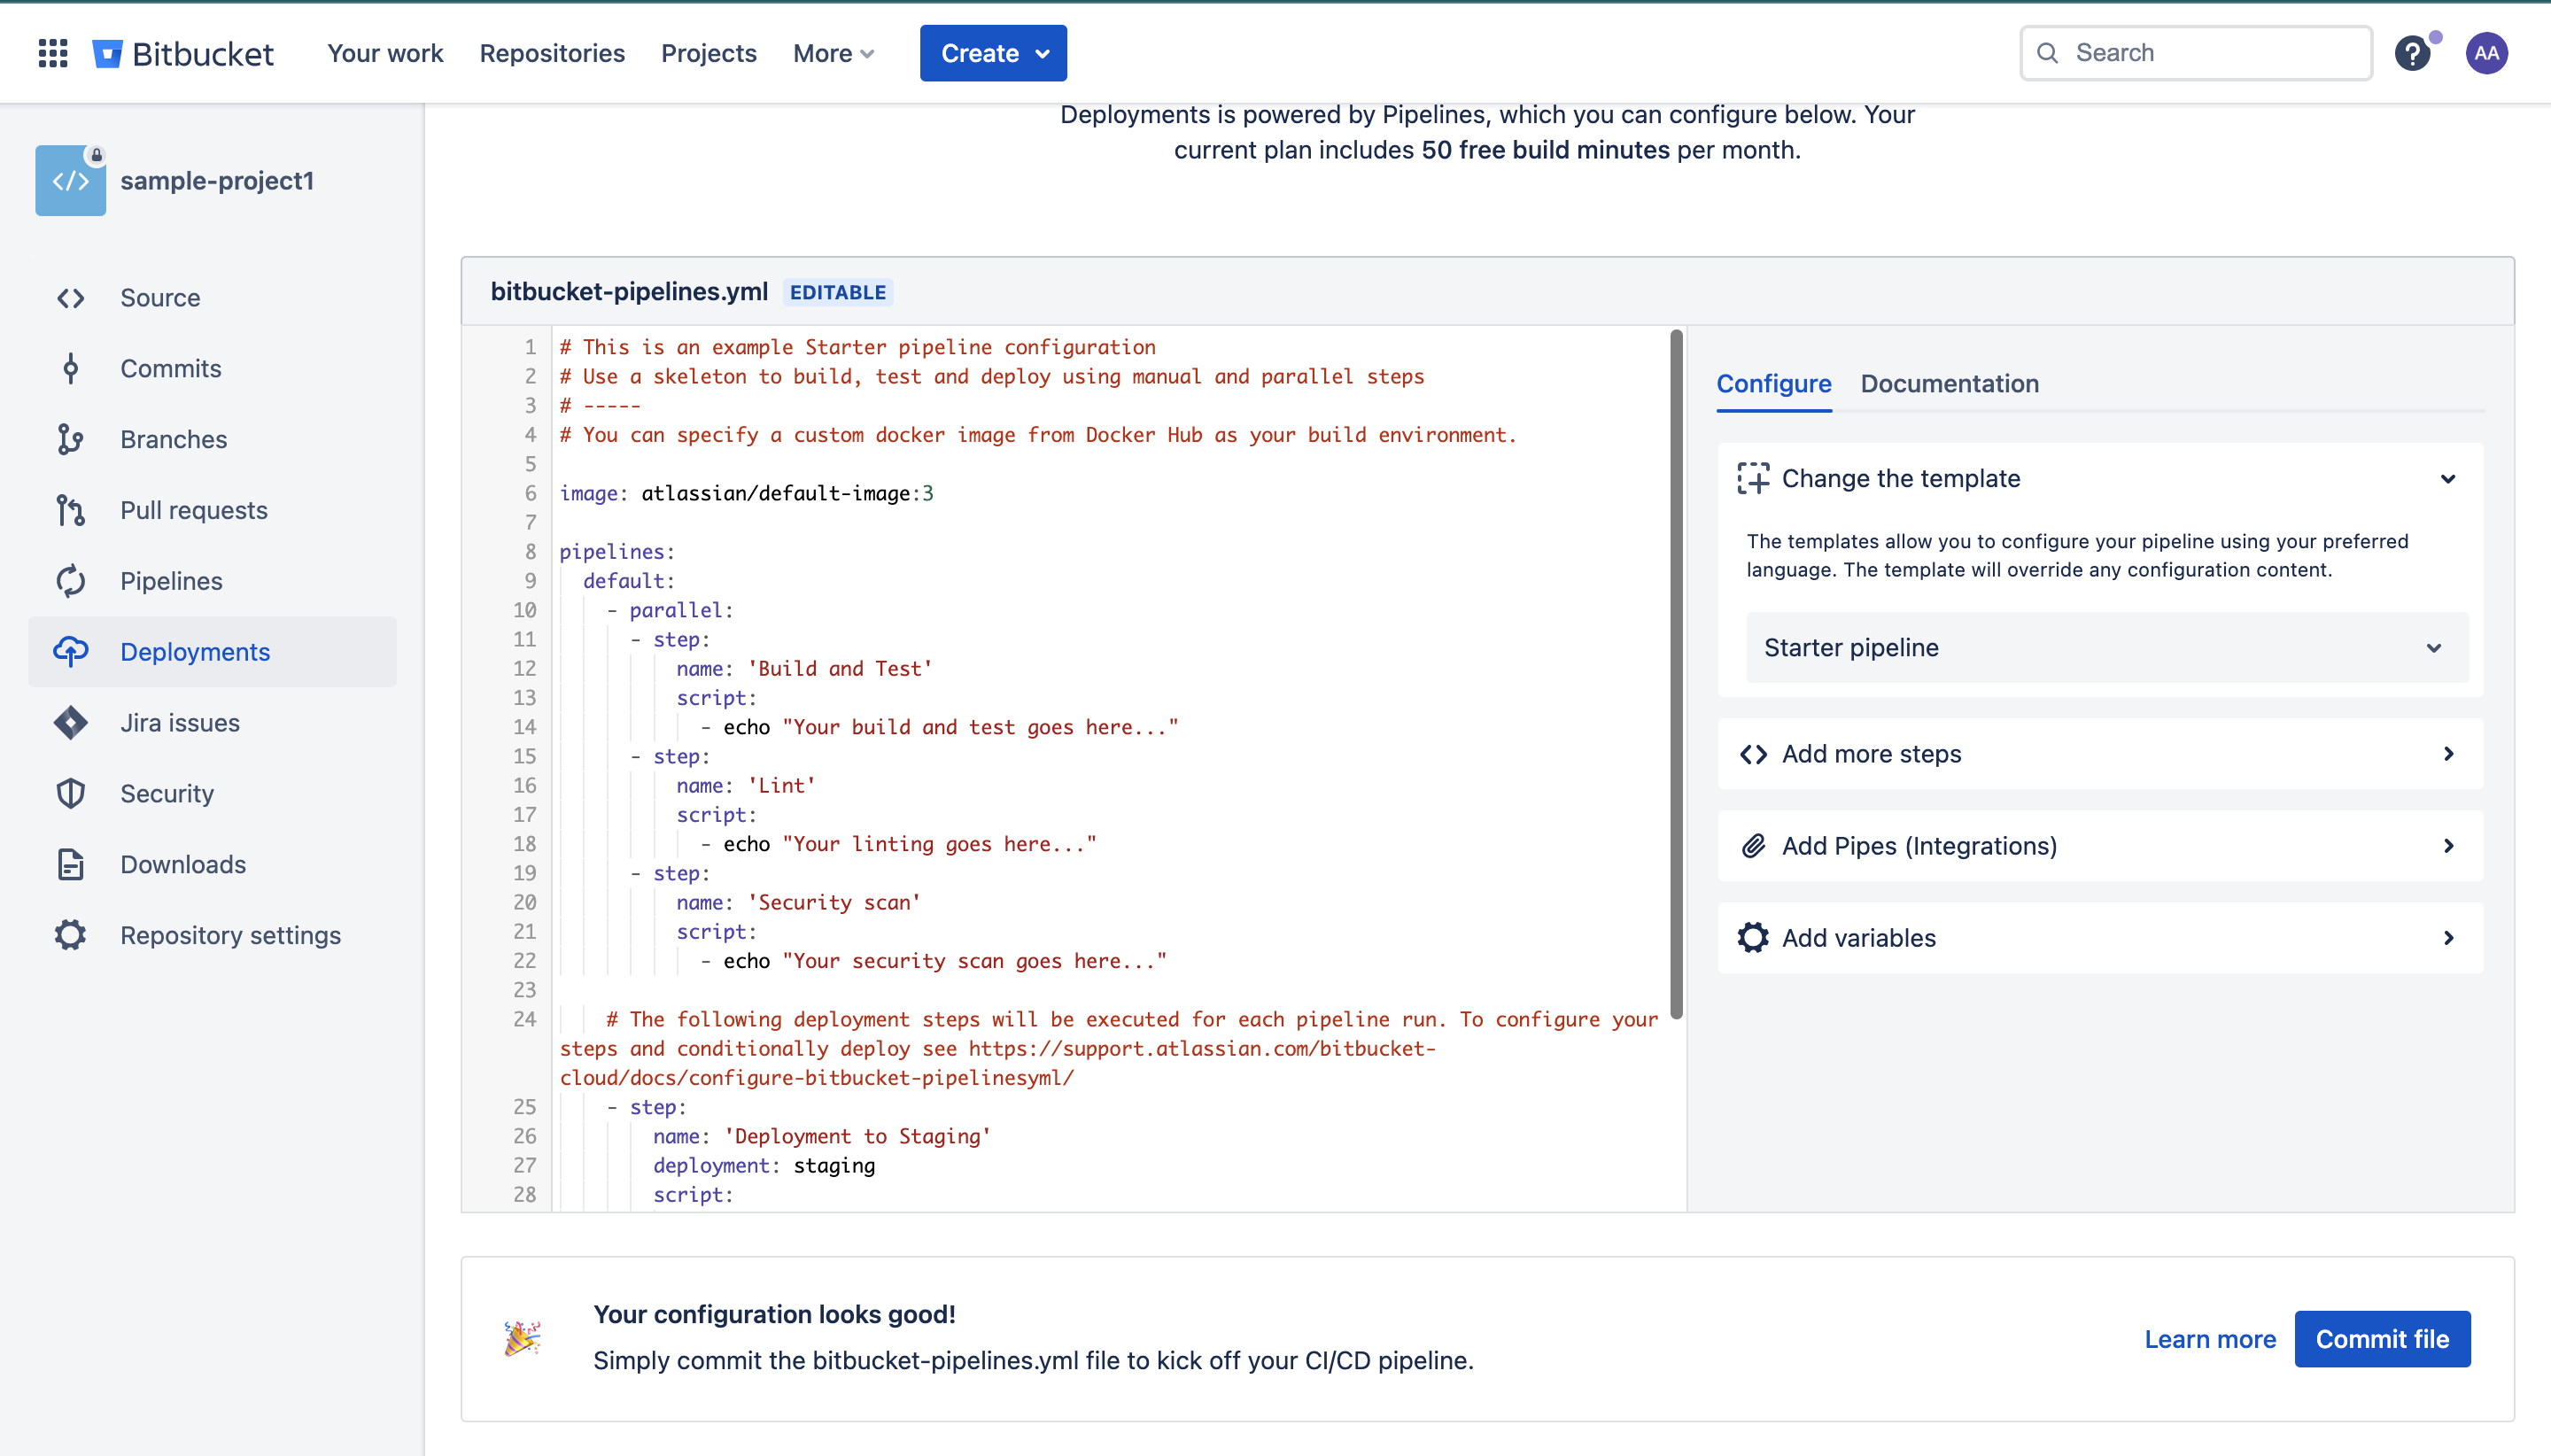Click EDITABLE label on bitbucket-pipelines.yml

[839, 292]
